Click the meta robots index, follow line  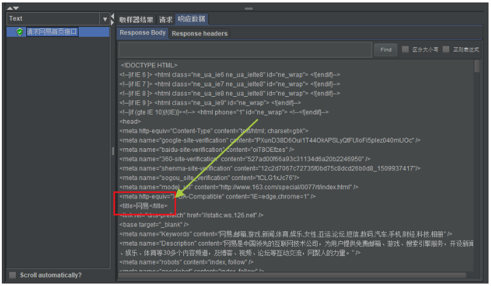click(x=186, y=262)
